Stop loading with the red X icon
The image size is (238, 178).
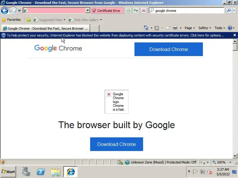[144, 10]
